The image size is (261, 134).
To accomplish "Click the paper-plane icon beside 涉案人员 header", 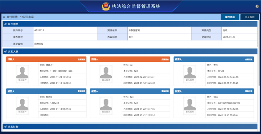I will (x=5, y=52).
